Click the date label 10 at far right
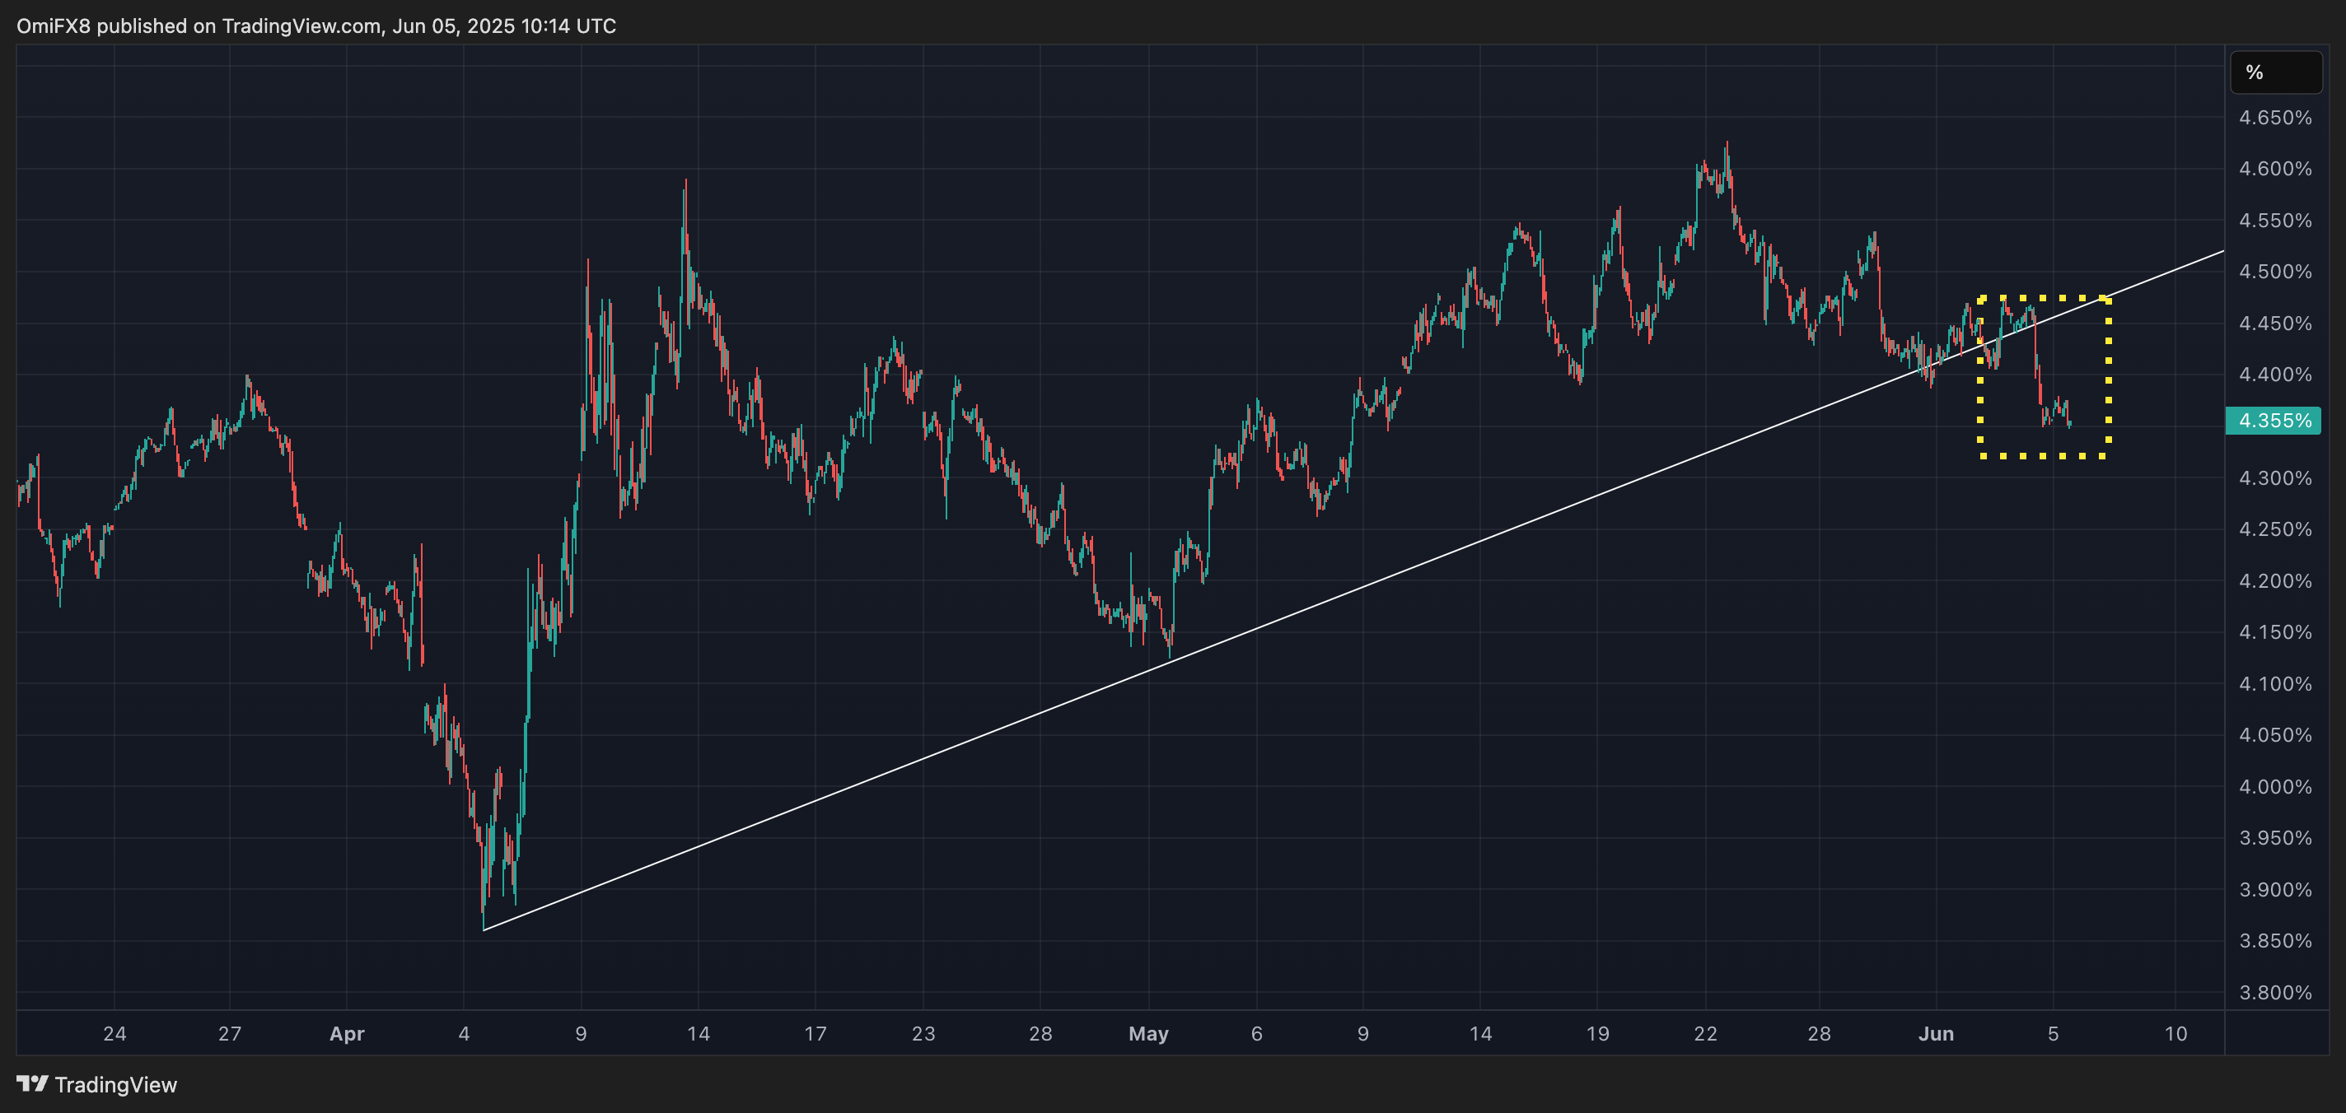2346x1113 pixels. coord(2175,1034)
